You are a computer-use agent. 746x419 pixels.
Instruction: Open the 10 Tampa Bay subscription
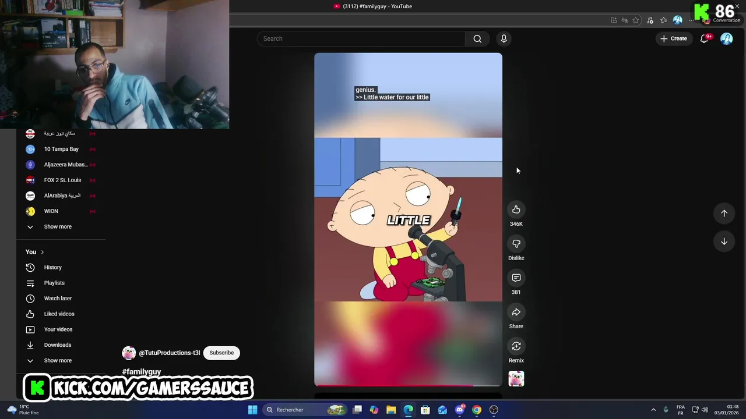click(61, 149)
